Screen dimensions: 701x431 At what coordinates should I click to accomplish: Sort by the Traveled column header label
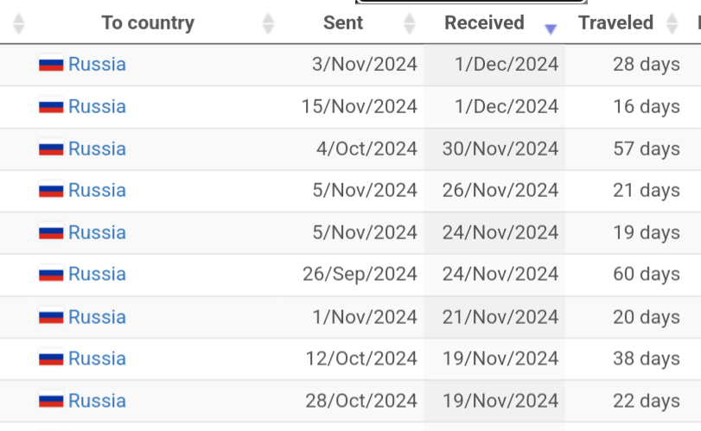(x=615, y=23)
